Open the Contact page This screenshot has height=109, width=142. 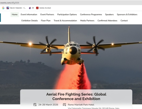(x=124, y=20)
